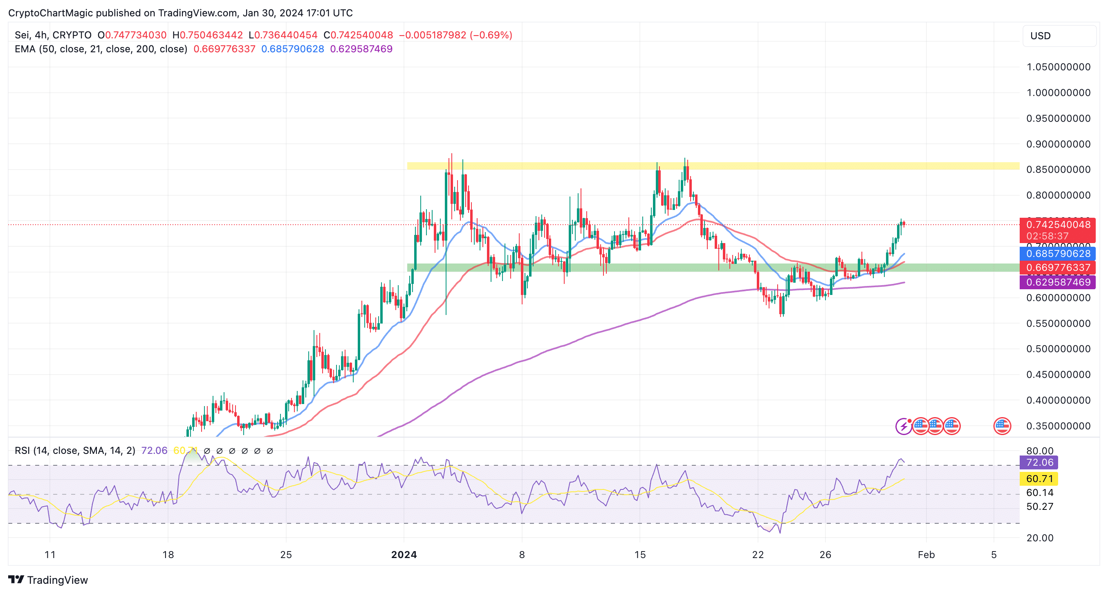
Task: Click the 'Feb' label on the date axis
Action: (926, 554)
